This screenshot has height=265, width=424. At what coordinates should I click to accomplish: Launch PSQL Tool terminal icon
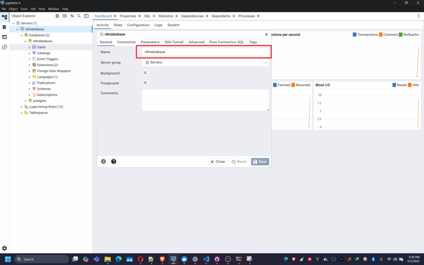click(86, 16)
